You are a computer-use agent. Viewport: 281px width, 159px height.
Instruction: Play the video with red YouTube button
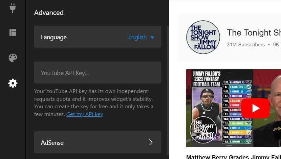pyautogui.click(x=255, y=108)
